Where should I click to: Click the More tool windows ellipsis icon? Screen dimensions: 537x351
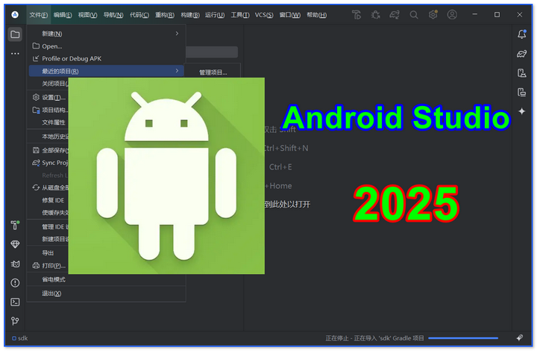(15, 54)
